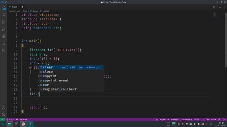Click '#include <set>' on line 3
The image size is (227, 127).
tap(35, 24)
